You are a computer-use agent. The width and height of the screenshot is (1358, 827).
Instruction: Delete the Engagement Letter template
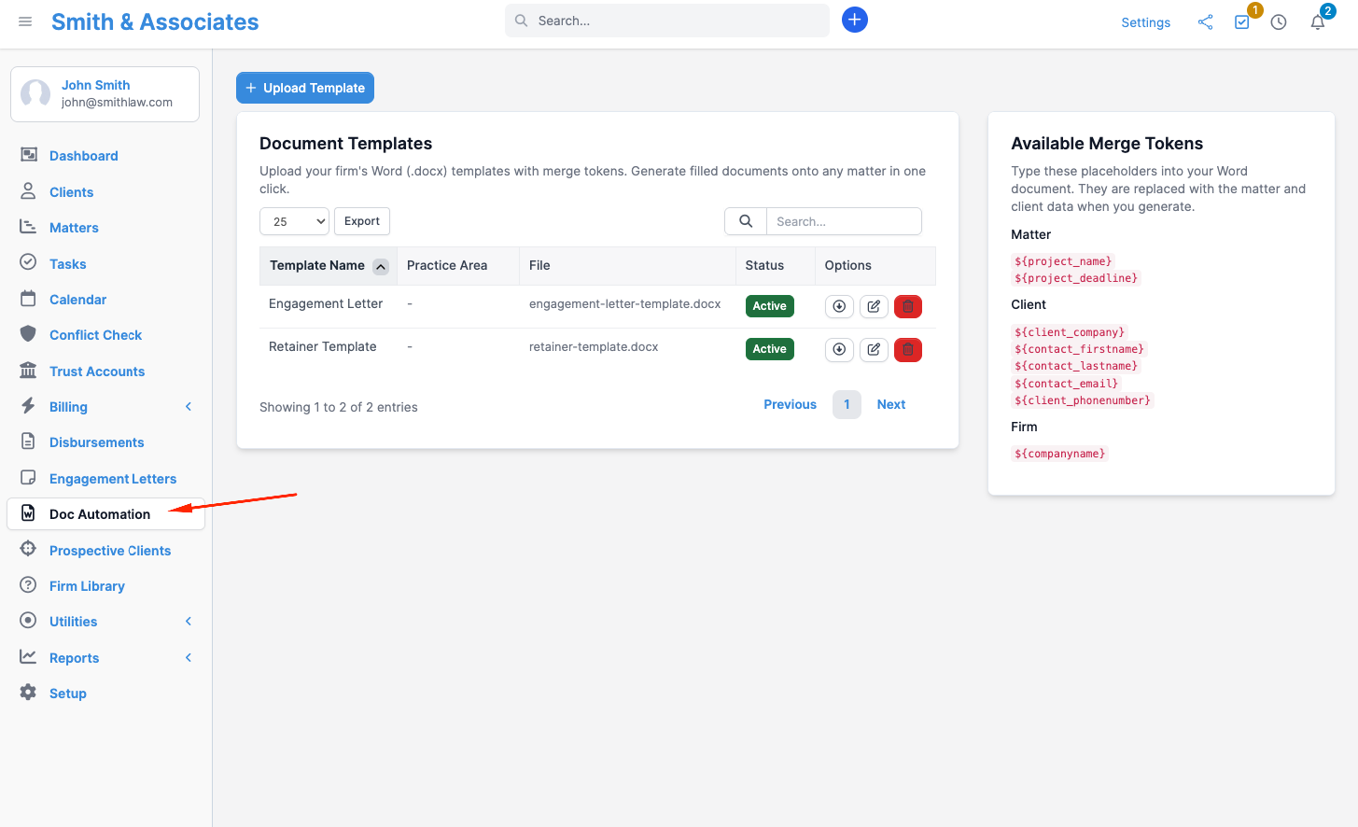point(908,306)
